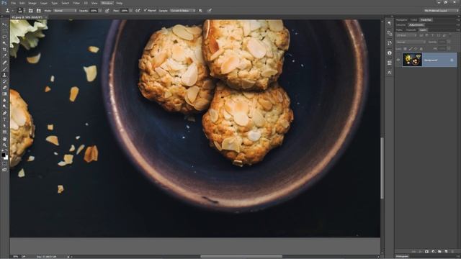The height and width of the screenshot is (259, 461).
Task: Toggle the Brush panel from options bar
Action: click(30, 11)
